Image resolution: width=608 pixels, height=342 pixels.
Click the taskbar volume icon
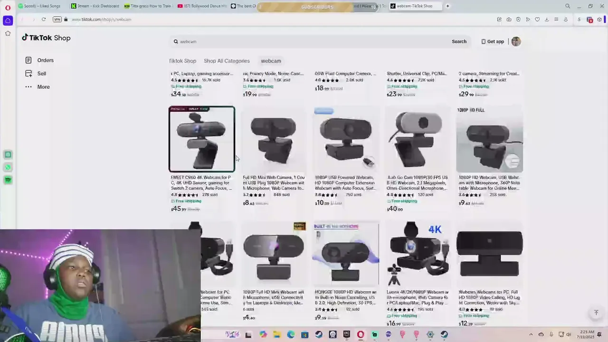pos(569,334)
